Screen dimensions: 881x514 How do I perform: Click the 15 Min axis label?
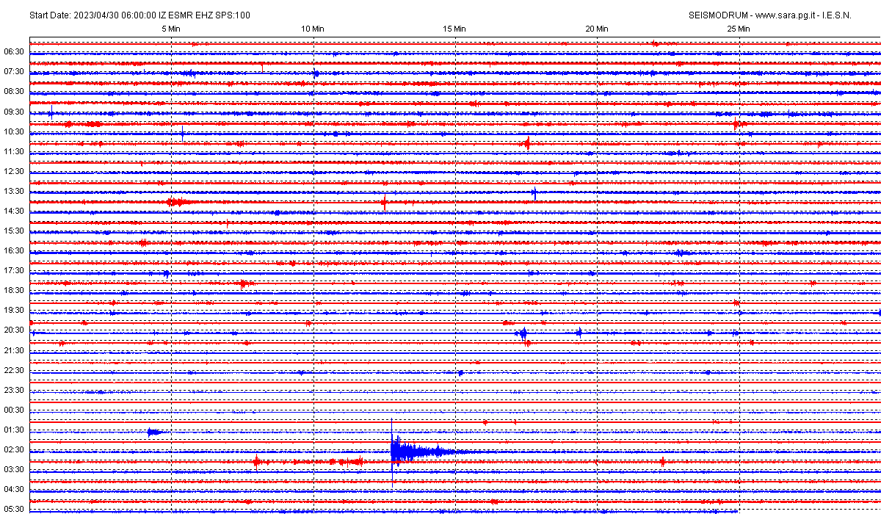click(x=455, y=29)
